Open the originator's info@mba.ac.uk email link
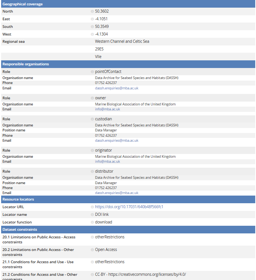This screenshot has height=280, width=256. (107, 162)
